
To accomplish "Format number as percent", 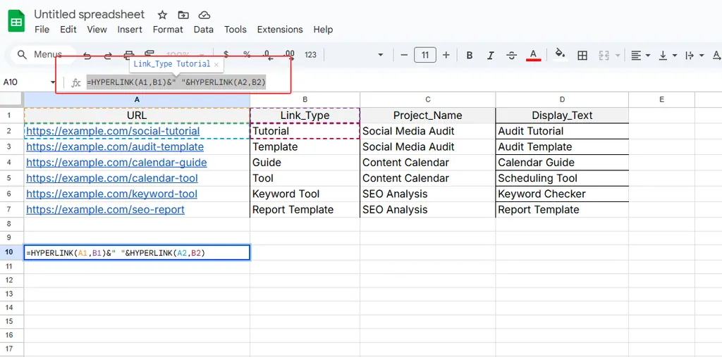I will (247, 55).
